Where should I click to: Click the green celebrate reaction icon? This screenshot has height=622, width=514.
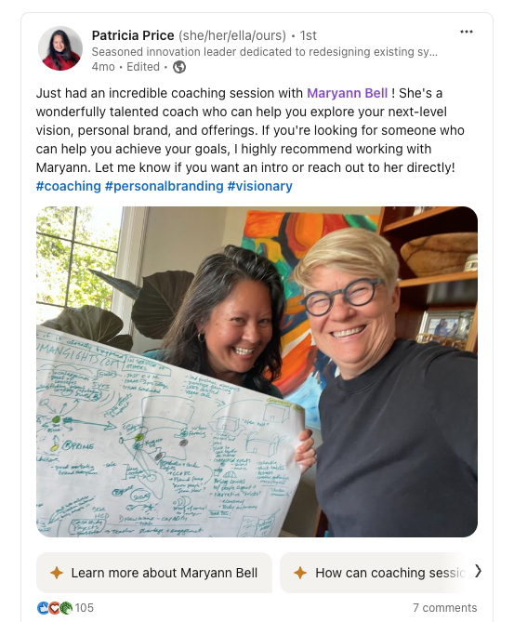point(66,608)
